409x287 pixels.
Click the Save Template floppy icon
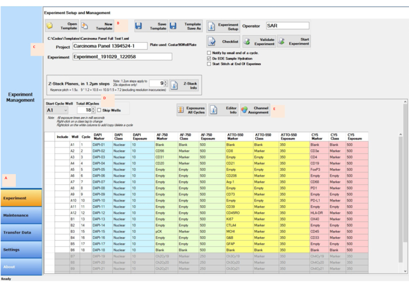coord(138,26)
